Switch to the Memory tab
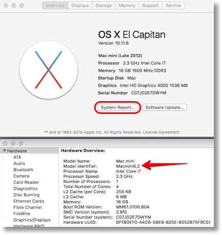Image resolution: width=222 pixels, height=235 pixels. 127,6
